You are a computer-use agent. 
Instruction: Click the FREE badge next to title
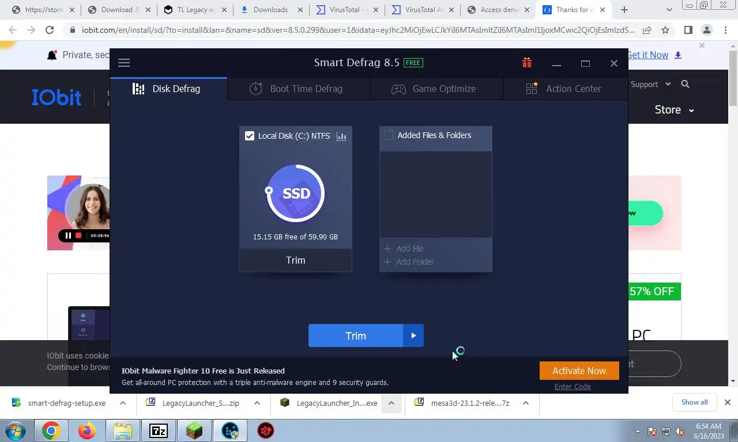pyautogui.click(x=413, y=63)
